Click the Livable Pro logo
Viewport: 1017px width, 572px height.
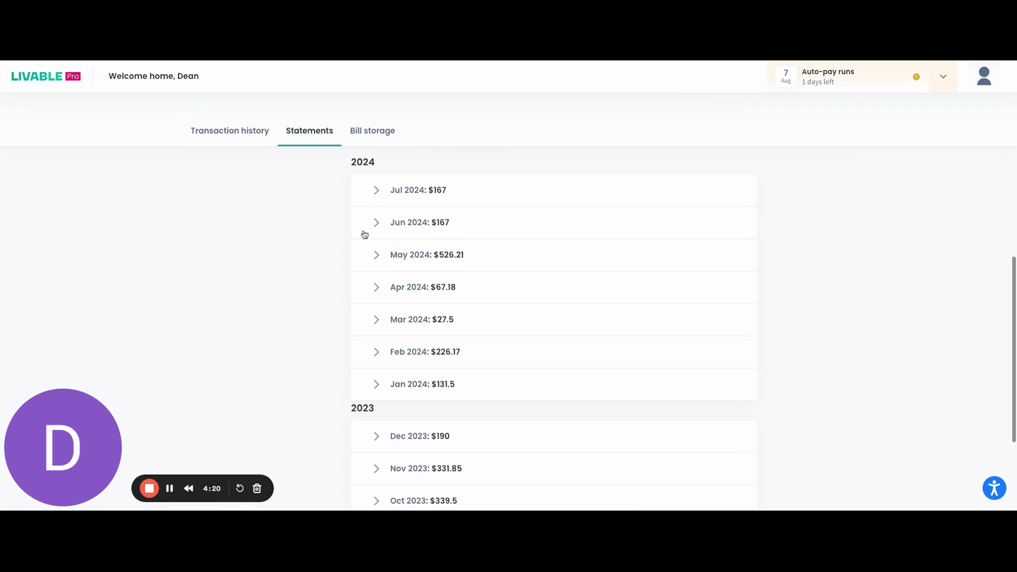click(46, 76)
